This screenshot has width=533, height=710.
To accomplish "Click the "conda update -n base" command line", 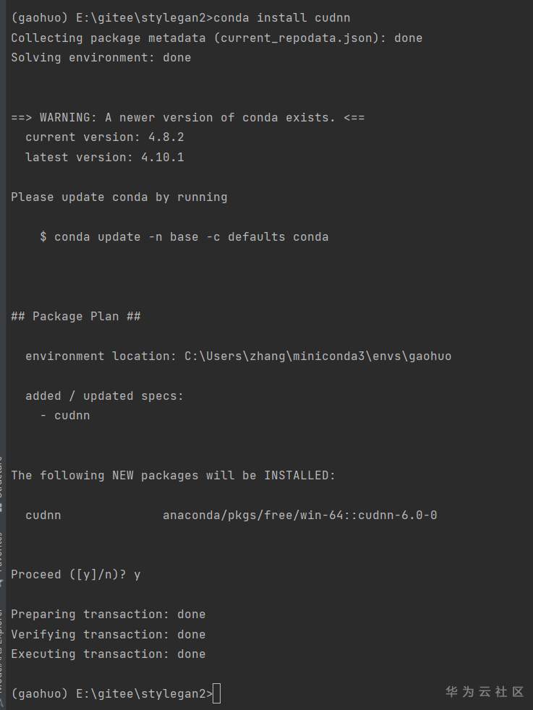I will point(184,236).
